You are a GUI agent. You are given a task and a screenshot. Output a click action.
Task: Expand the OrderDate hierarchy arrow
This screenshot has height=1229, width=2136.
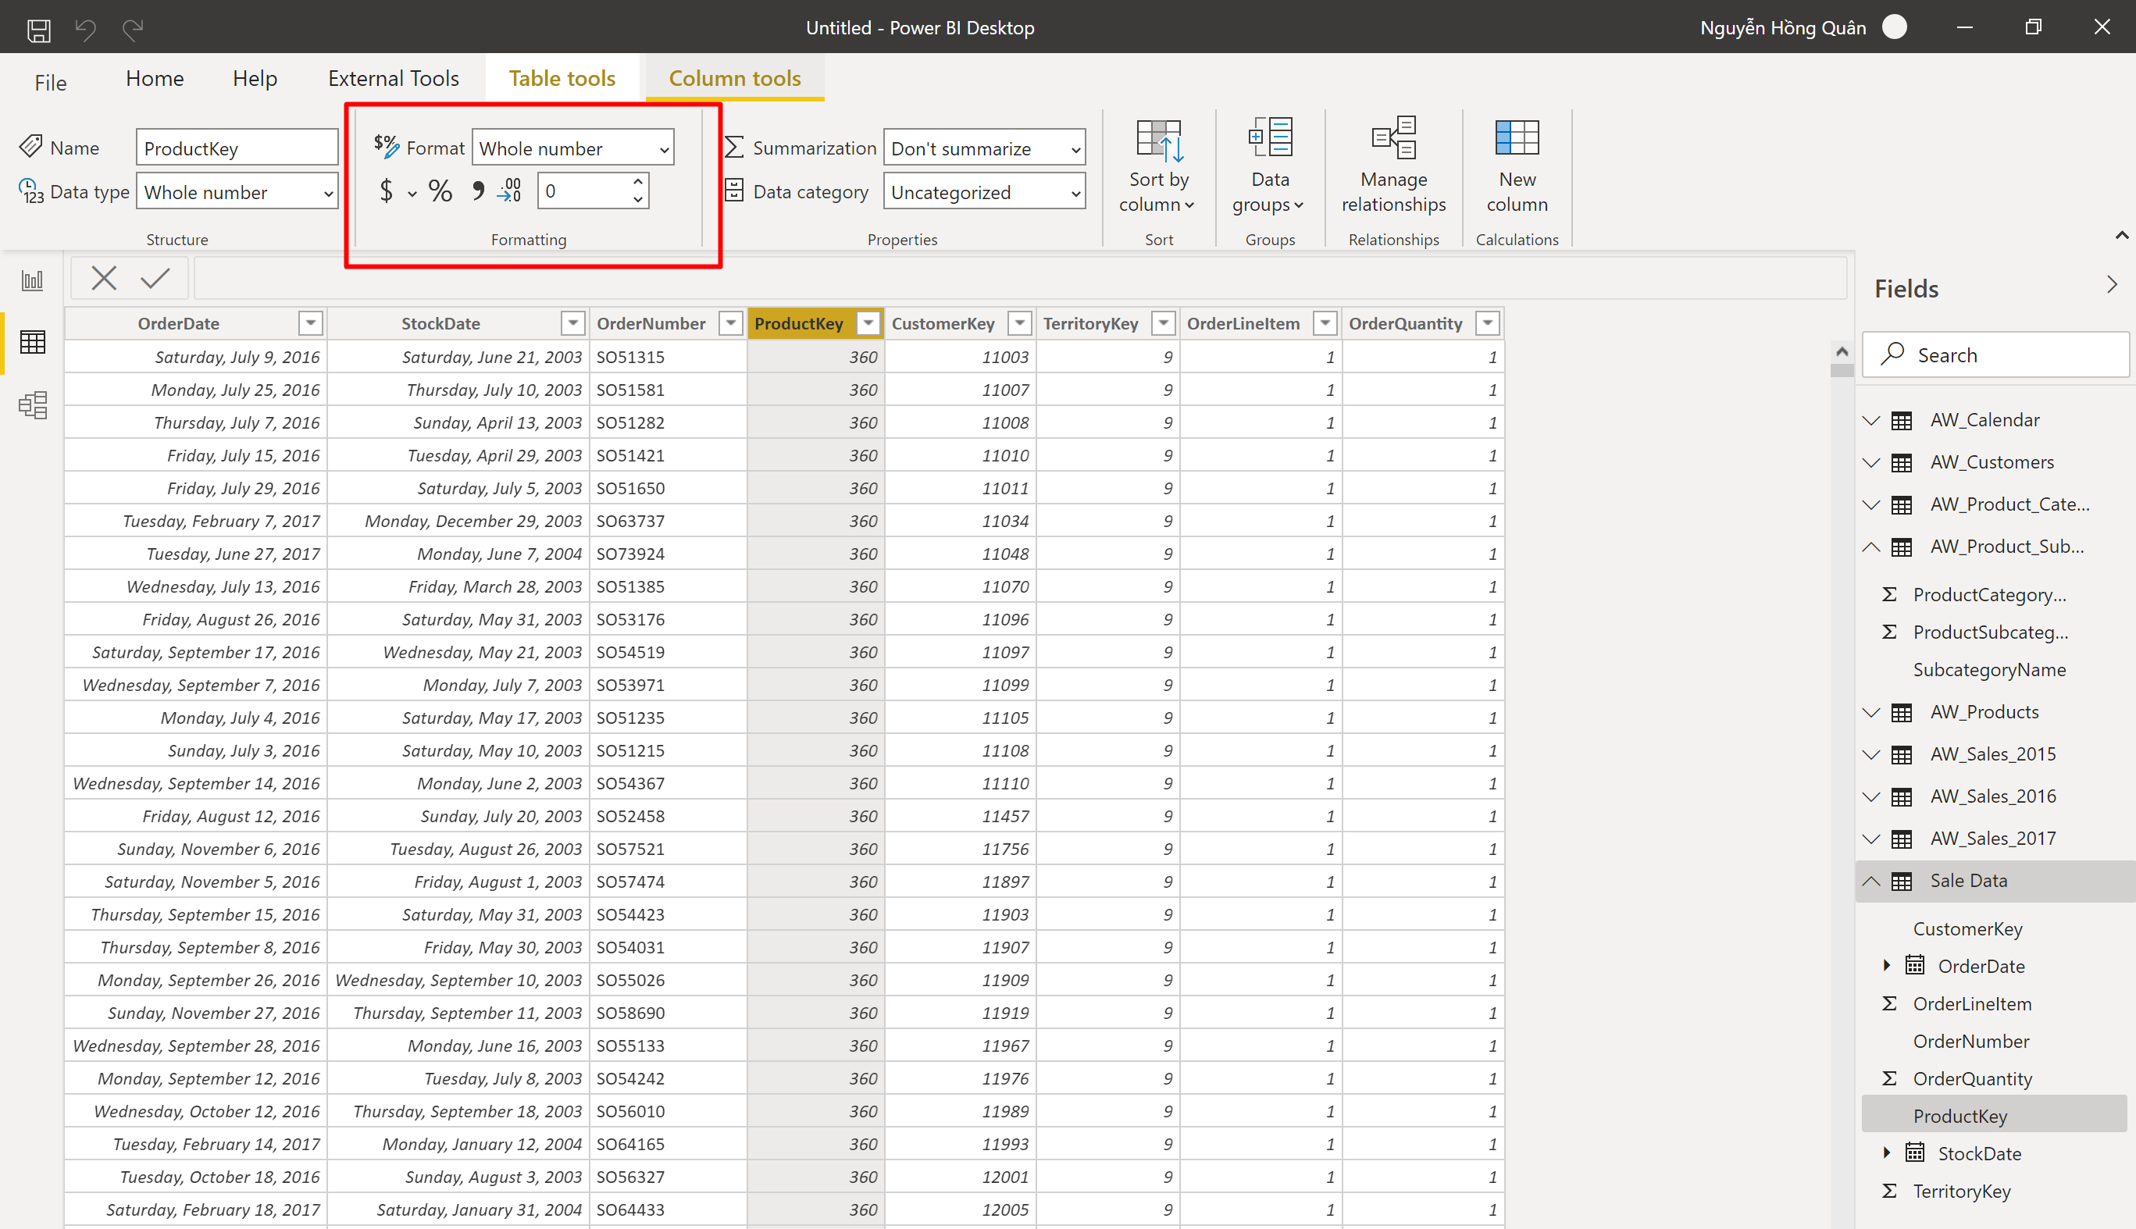pos(1887,966)
